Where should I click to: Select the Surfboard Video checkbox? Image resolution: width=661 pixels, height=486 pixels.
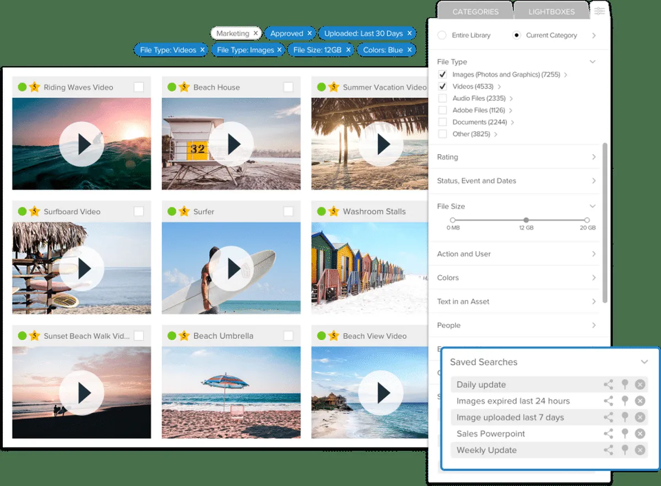[x=139, y=211]
